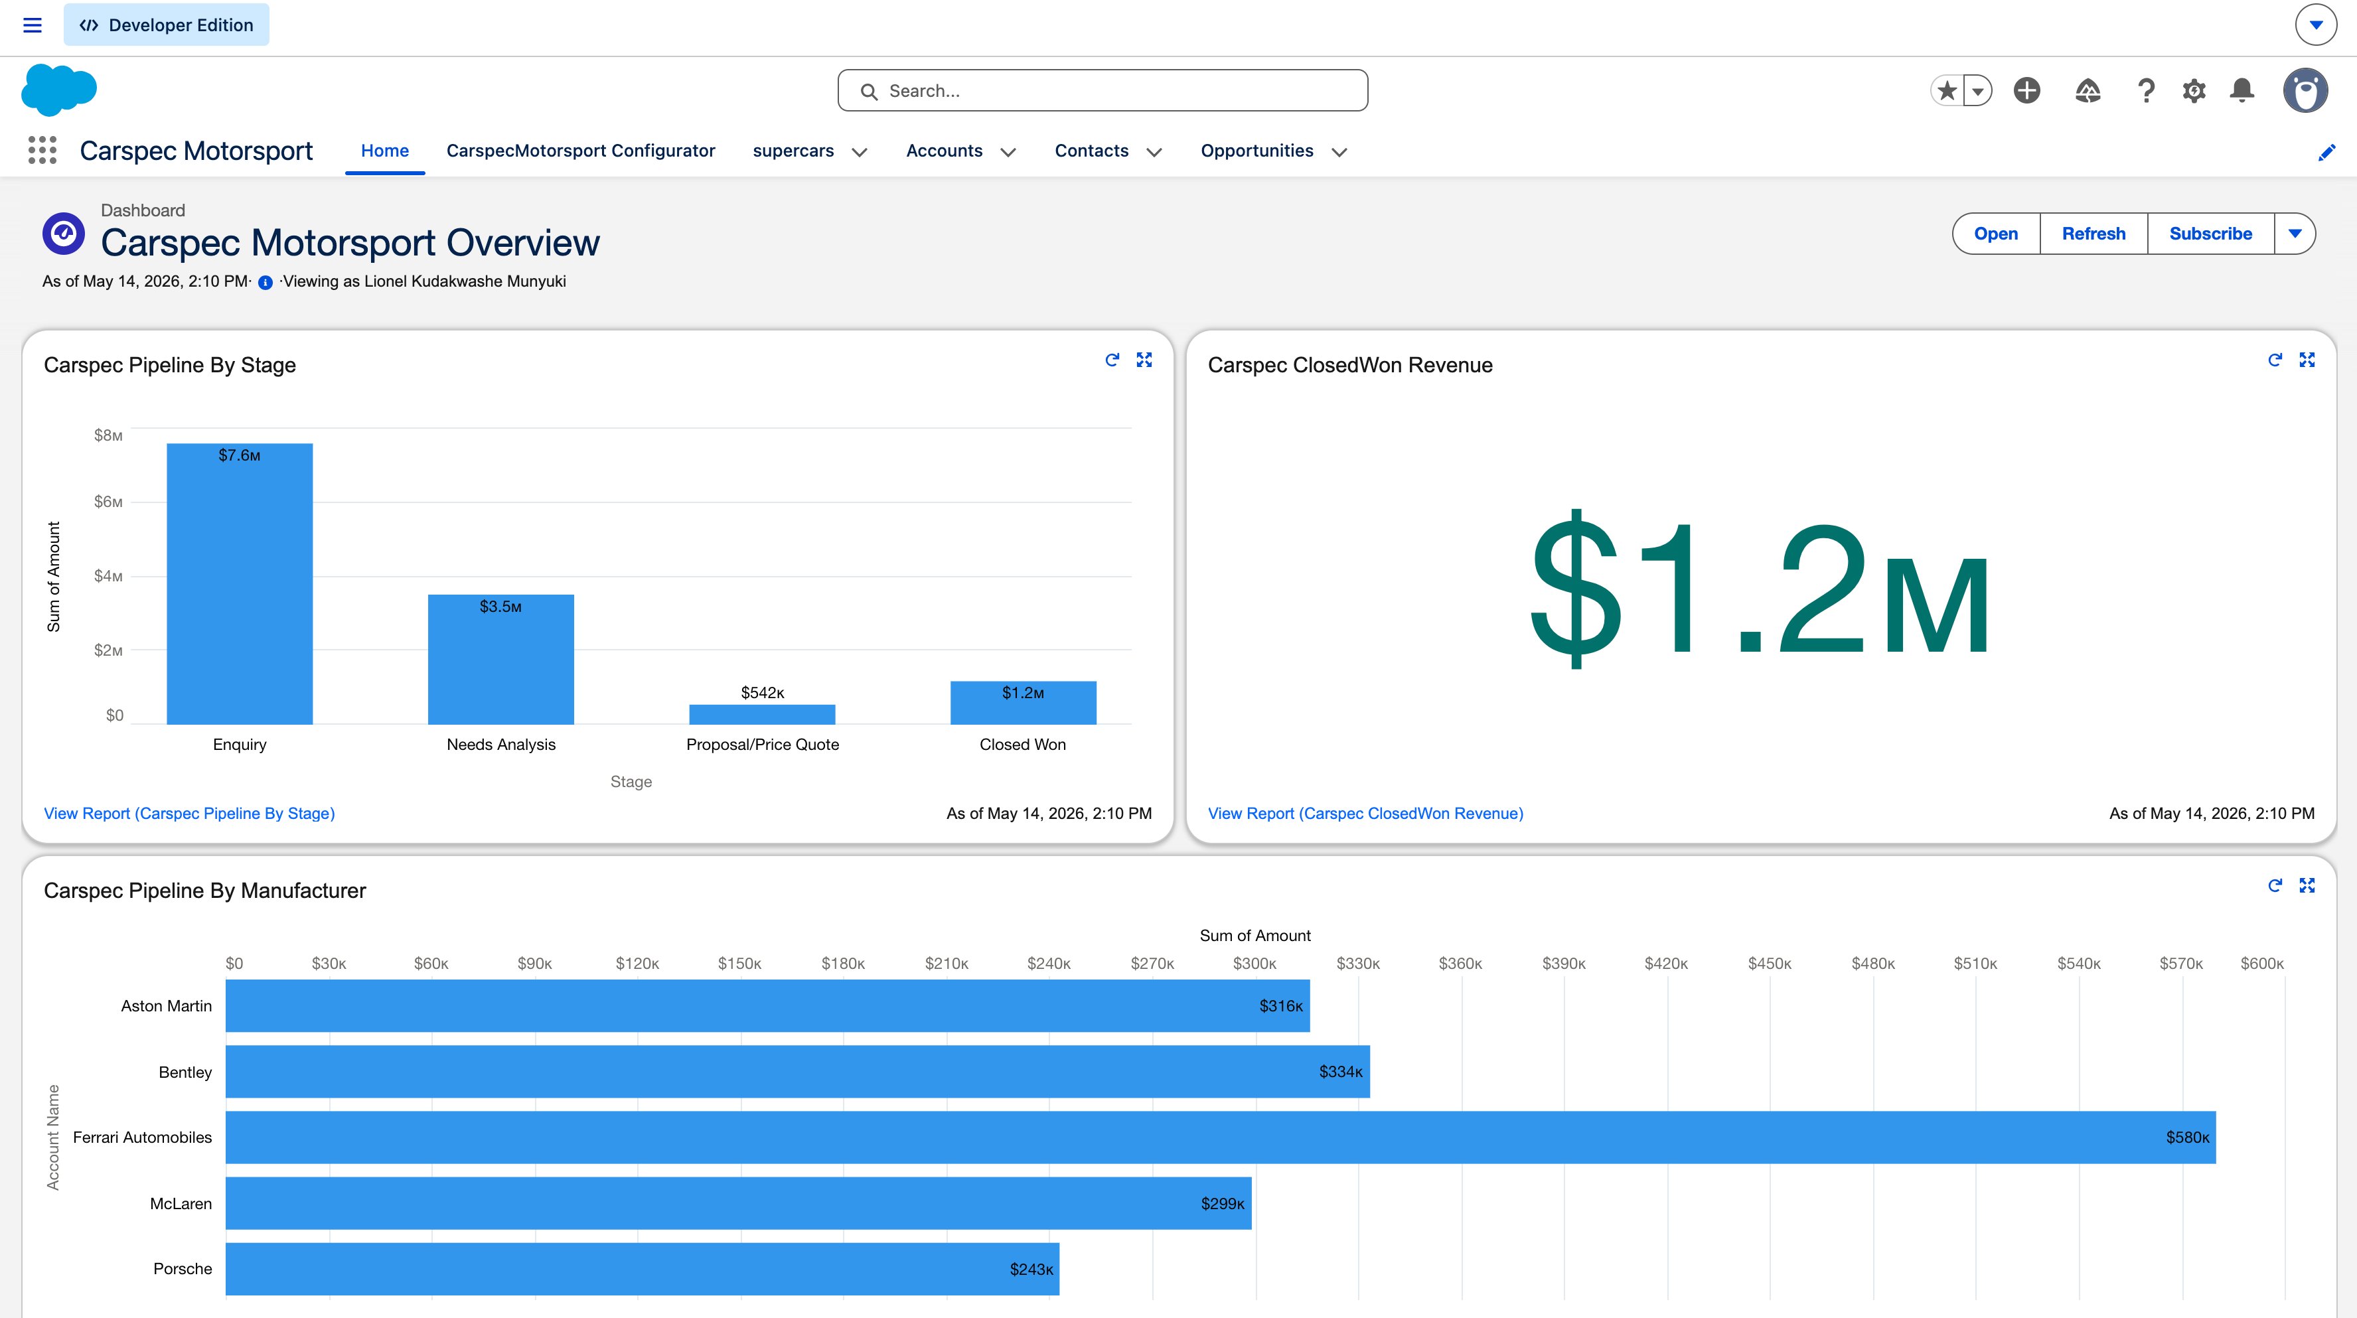
Task: Click the edit navigation pencil icon
Action: click(x=2327, y=152)
